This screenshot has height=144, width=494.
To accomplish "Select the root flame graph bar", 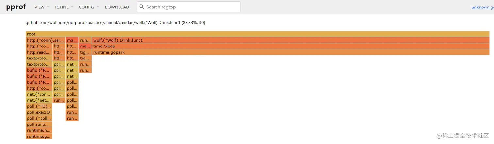I will pyautogui.click(x=257, y=34).
